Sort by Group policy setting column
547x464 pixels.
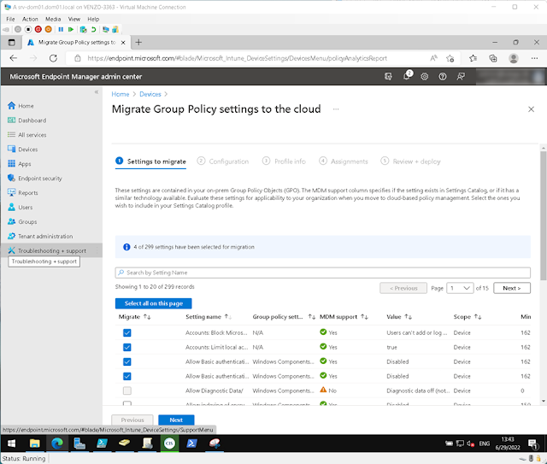pyautogui.click(x=284, y=317)
